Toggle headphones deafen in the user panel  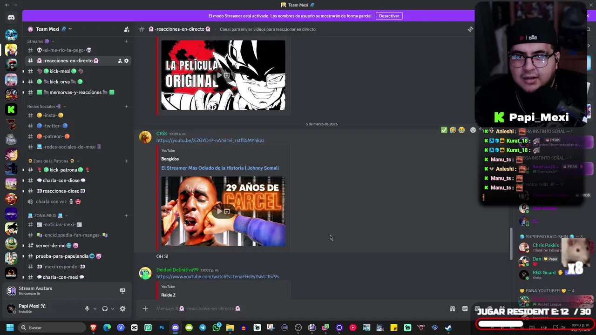(x=105, y=308)
